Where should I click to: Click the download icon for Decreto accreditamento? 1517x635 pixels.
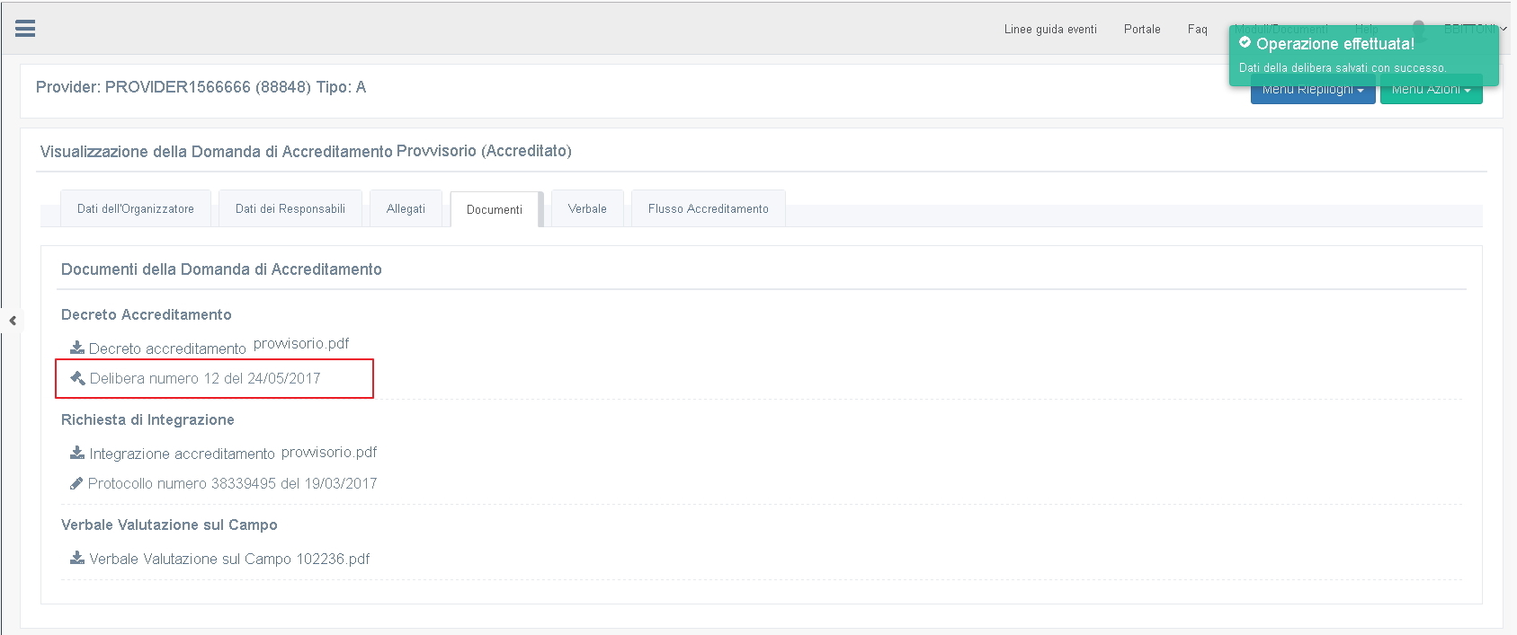(x=77, y=348)
